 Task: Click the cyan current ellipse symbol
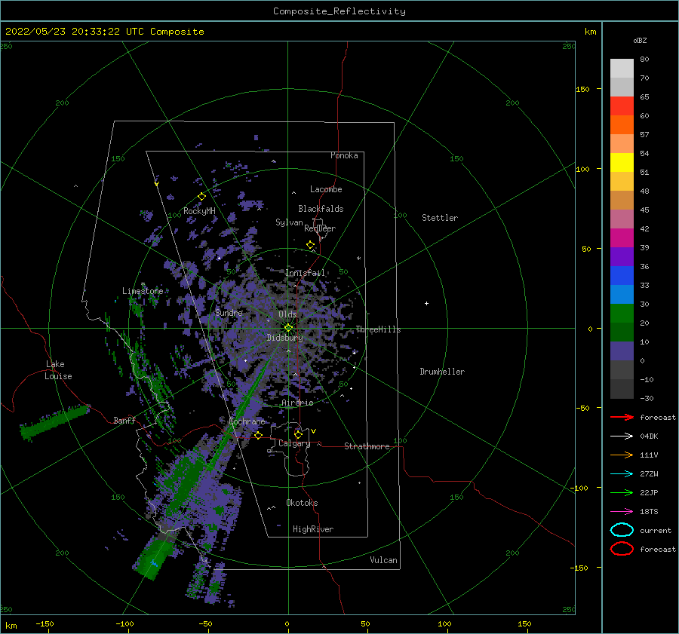tap(622, 530)
